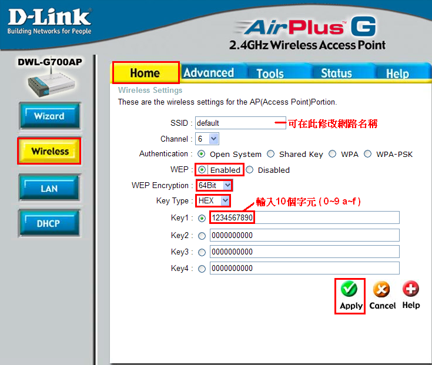Open the Key Type HEX dropdown
This screenshot has height=365, width=432.
213,201
